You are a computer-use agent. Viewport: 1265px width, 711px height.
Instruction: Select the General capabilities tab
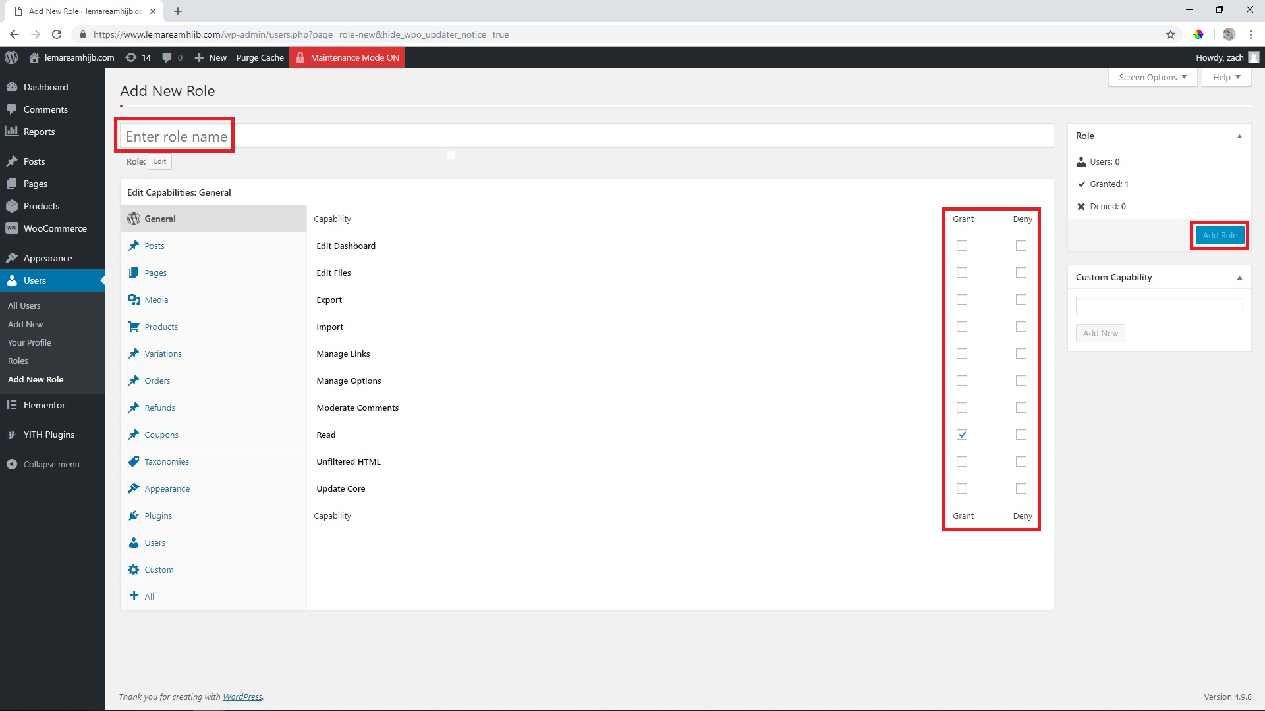coord(213,219)
